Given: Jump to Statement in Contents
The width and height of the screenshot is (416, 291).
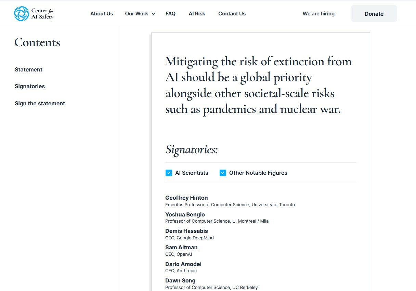Looking at the screenshot, I should coord(28,69).
